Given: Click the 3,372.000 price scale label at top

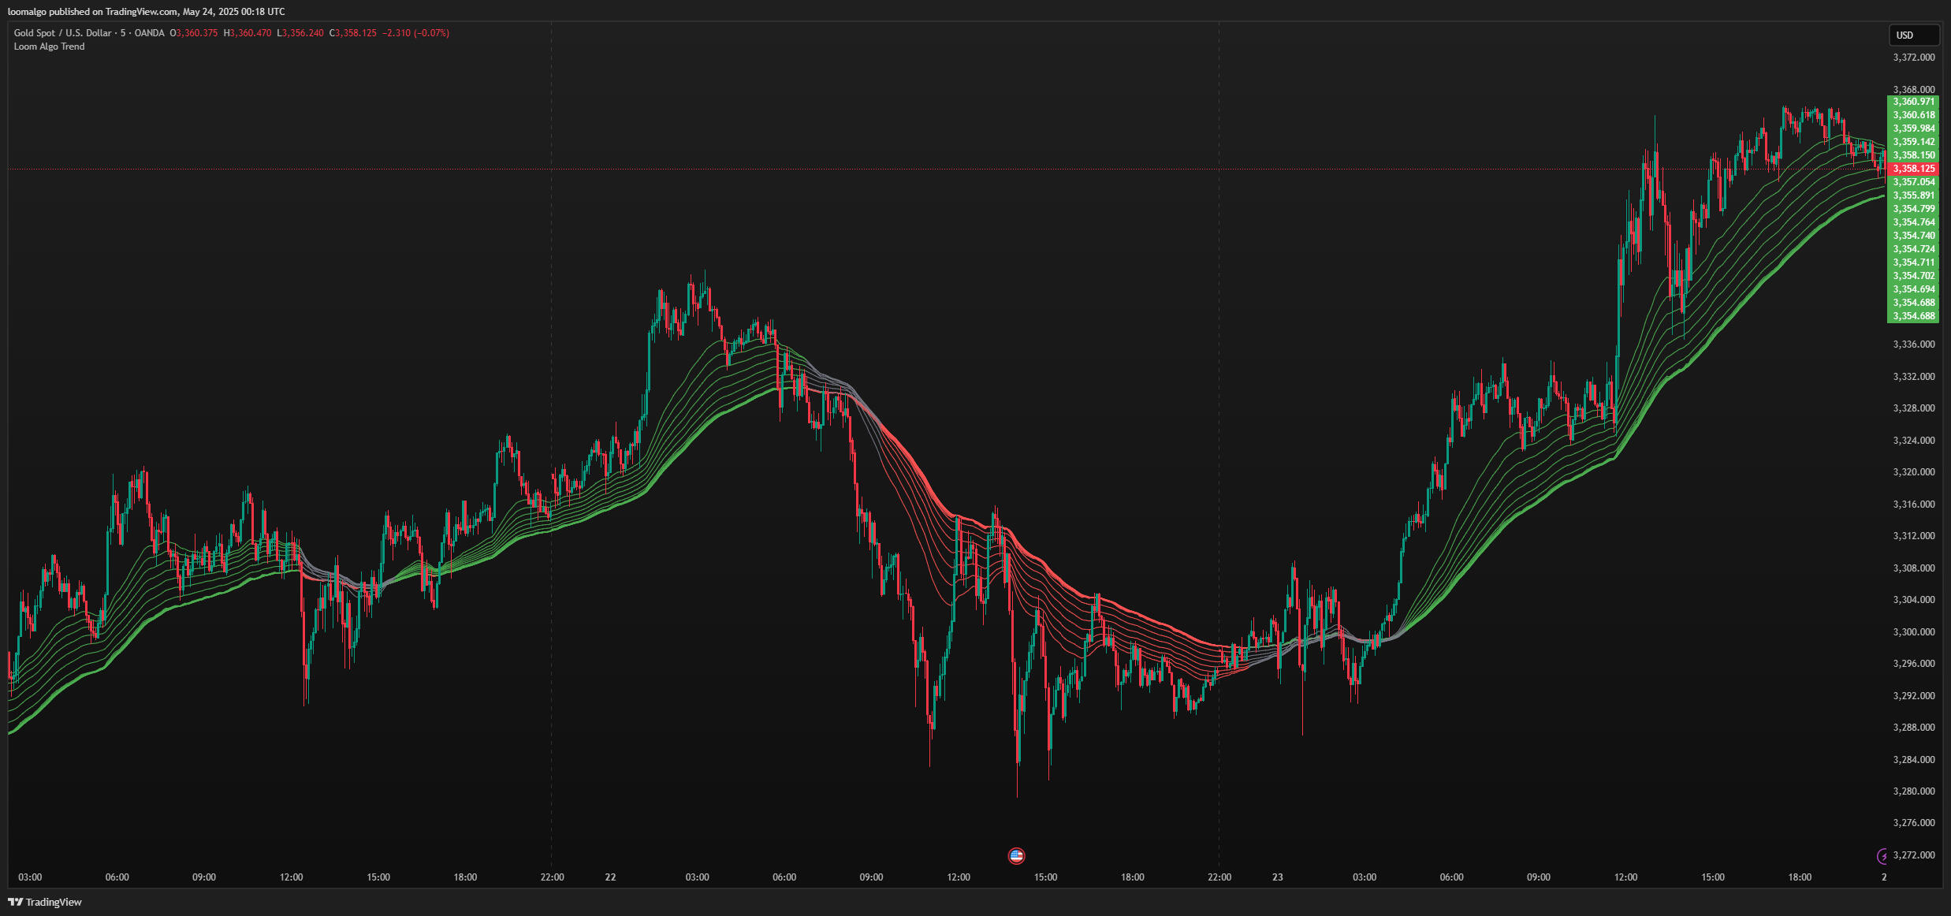Looking at the screenshot, I should point(1913,58).
